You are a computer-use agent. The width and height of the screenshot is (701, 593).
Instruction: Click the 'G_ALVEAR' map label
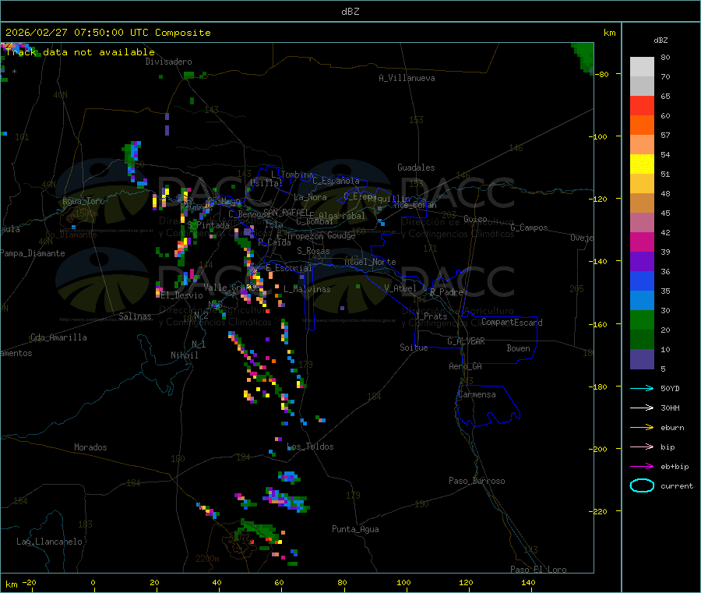pyautogui.click(x=466, y=341)
